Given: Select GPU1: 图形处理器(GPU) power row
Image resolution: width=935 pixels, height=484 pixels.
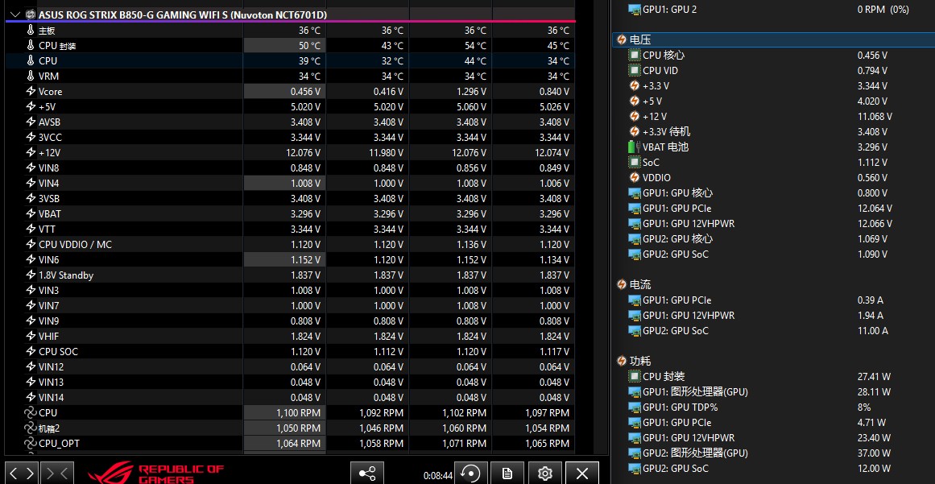Looking at the screenshot, I should point(773,391).
